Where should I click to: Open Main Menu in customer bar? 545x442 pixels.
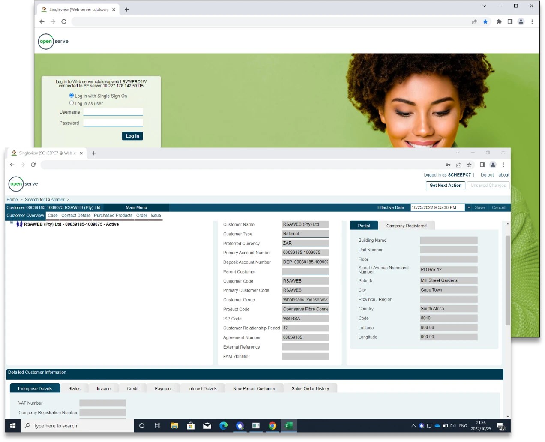[x=136, y=207]
